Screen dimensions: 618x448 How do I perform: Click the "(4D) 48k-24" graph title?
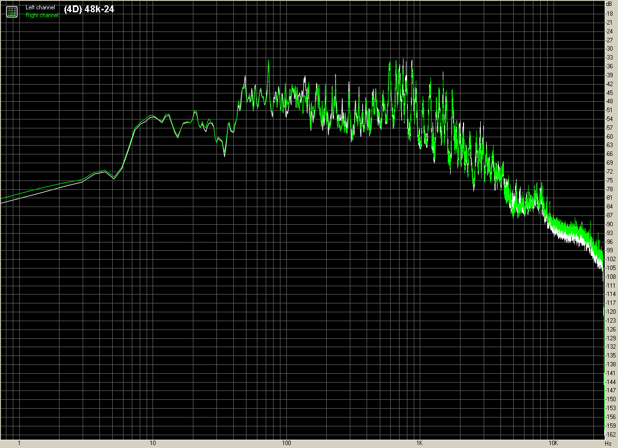[x=89, y=9]
